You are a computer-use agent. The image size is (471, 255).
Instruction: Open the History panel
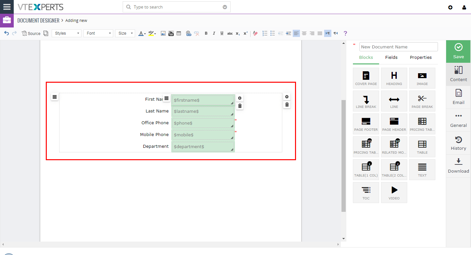(x=458, y=143)
